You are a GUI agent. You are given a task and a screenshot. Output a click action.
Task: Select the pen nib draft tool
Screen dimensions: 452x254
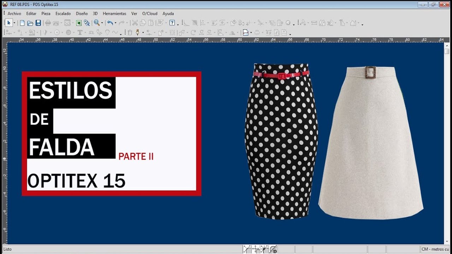(x=138, y=32)
